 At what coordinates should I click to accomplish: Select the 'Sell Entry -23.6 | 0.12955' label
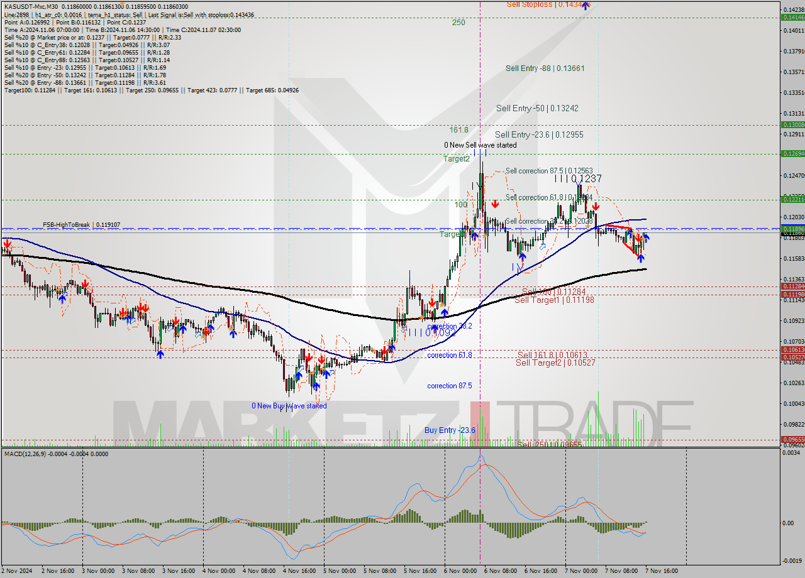click(x=539, y=134)
